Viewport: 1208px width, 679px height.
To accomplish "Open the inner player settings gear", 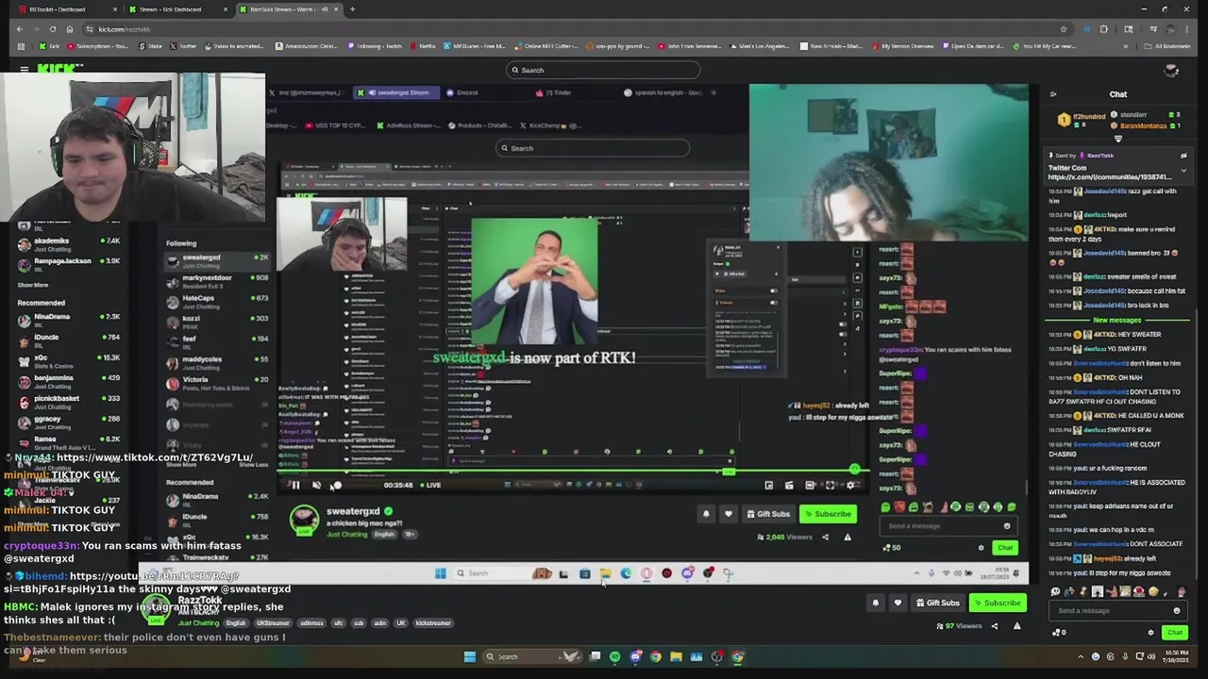I will pos(851,485).
